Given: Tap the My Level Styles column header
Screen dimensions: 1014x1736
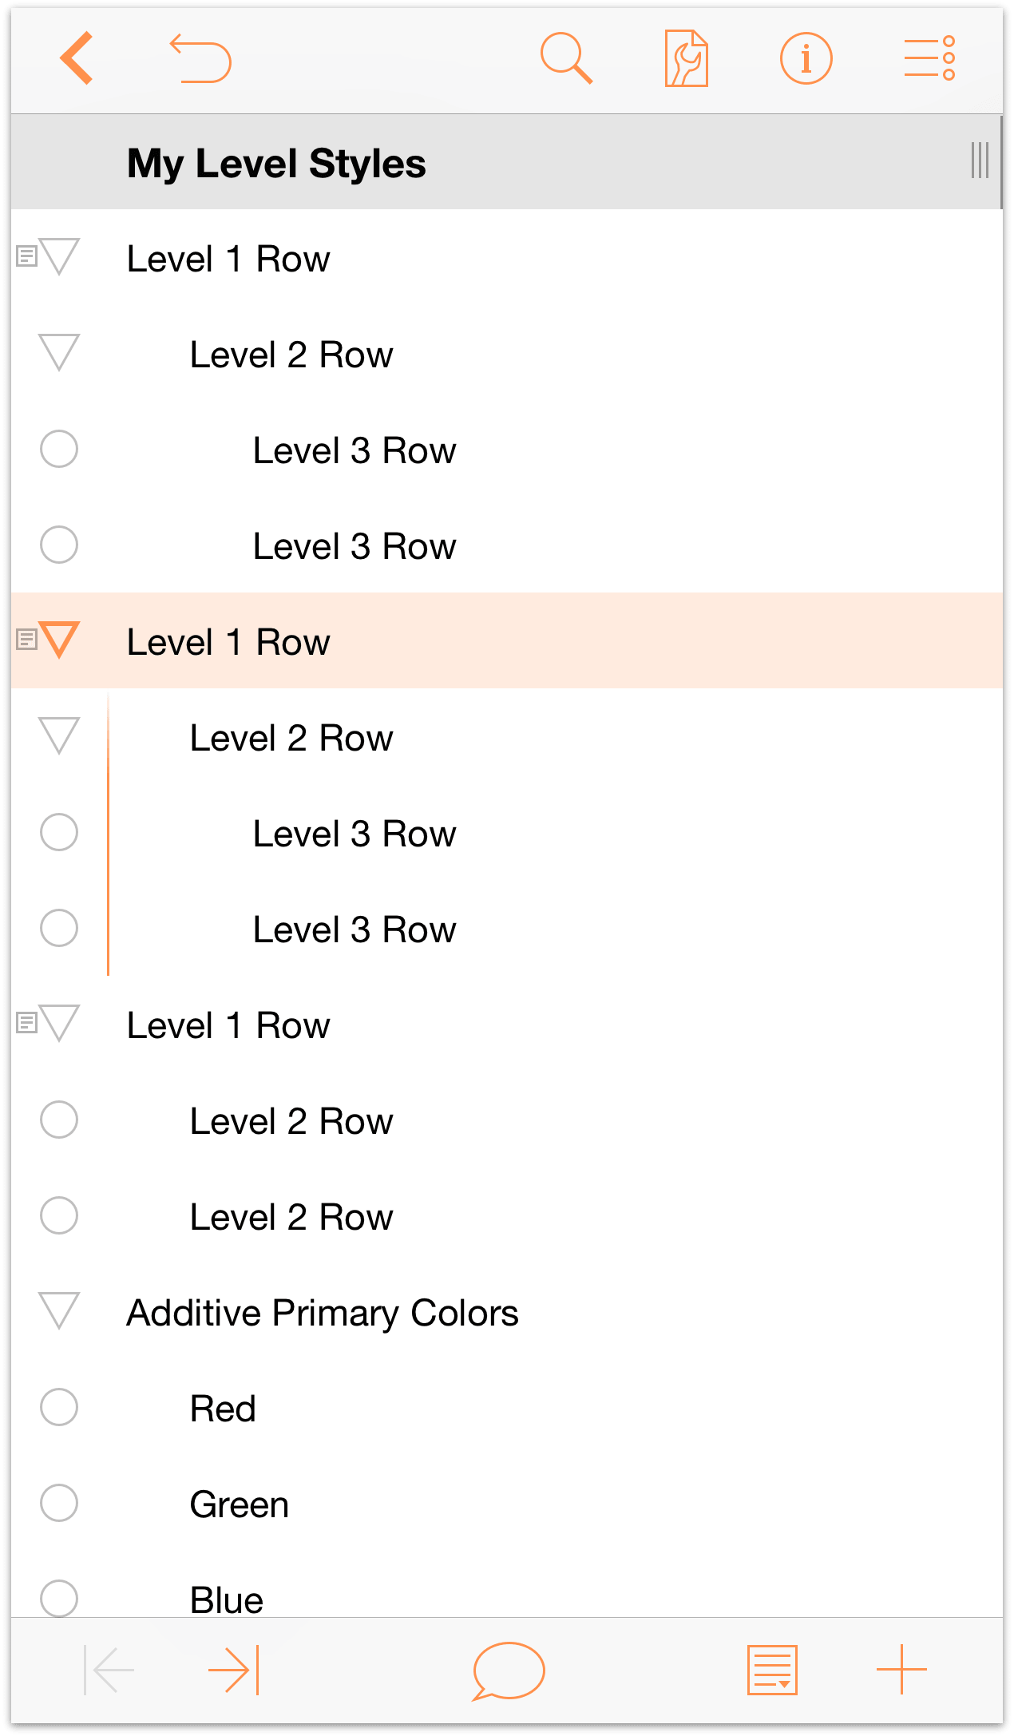Looking at the screenshot, I should [276, 163].
